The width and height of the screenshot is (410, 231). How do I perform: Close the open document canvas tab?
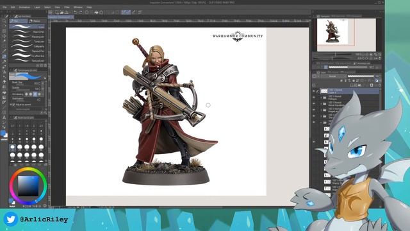click(x=72, y=17)
